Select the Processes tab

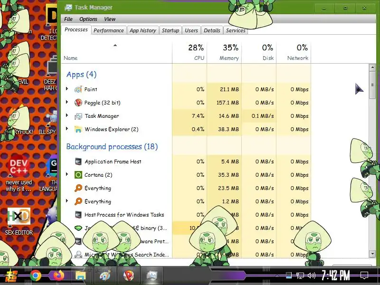pos(76,29)
